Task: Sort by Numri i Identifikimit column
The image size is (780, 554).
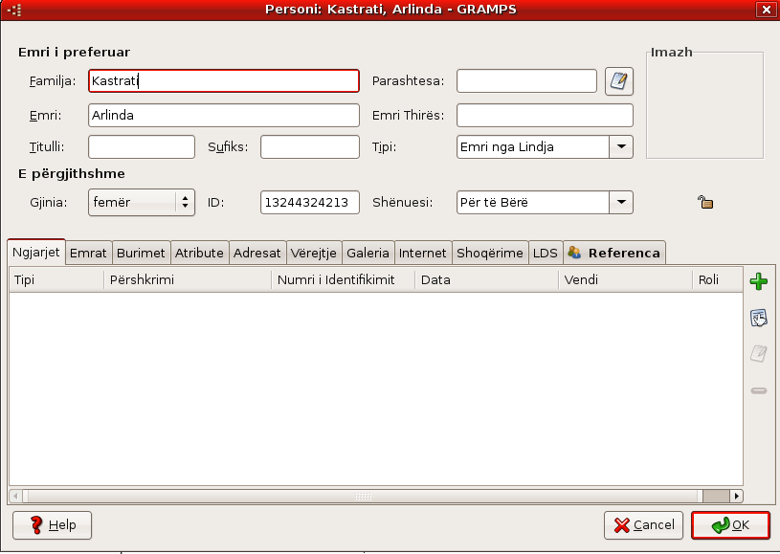Action: click(x=344, y=280)
